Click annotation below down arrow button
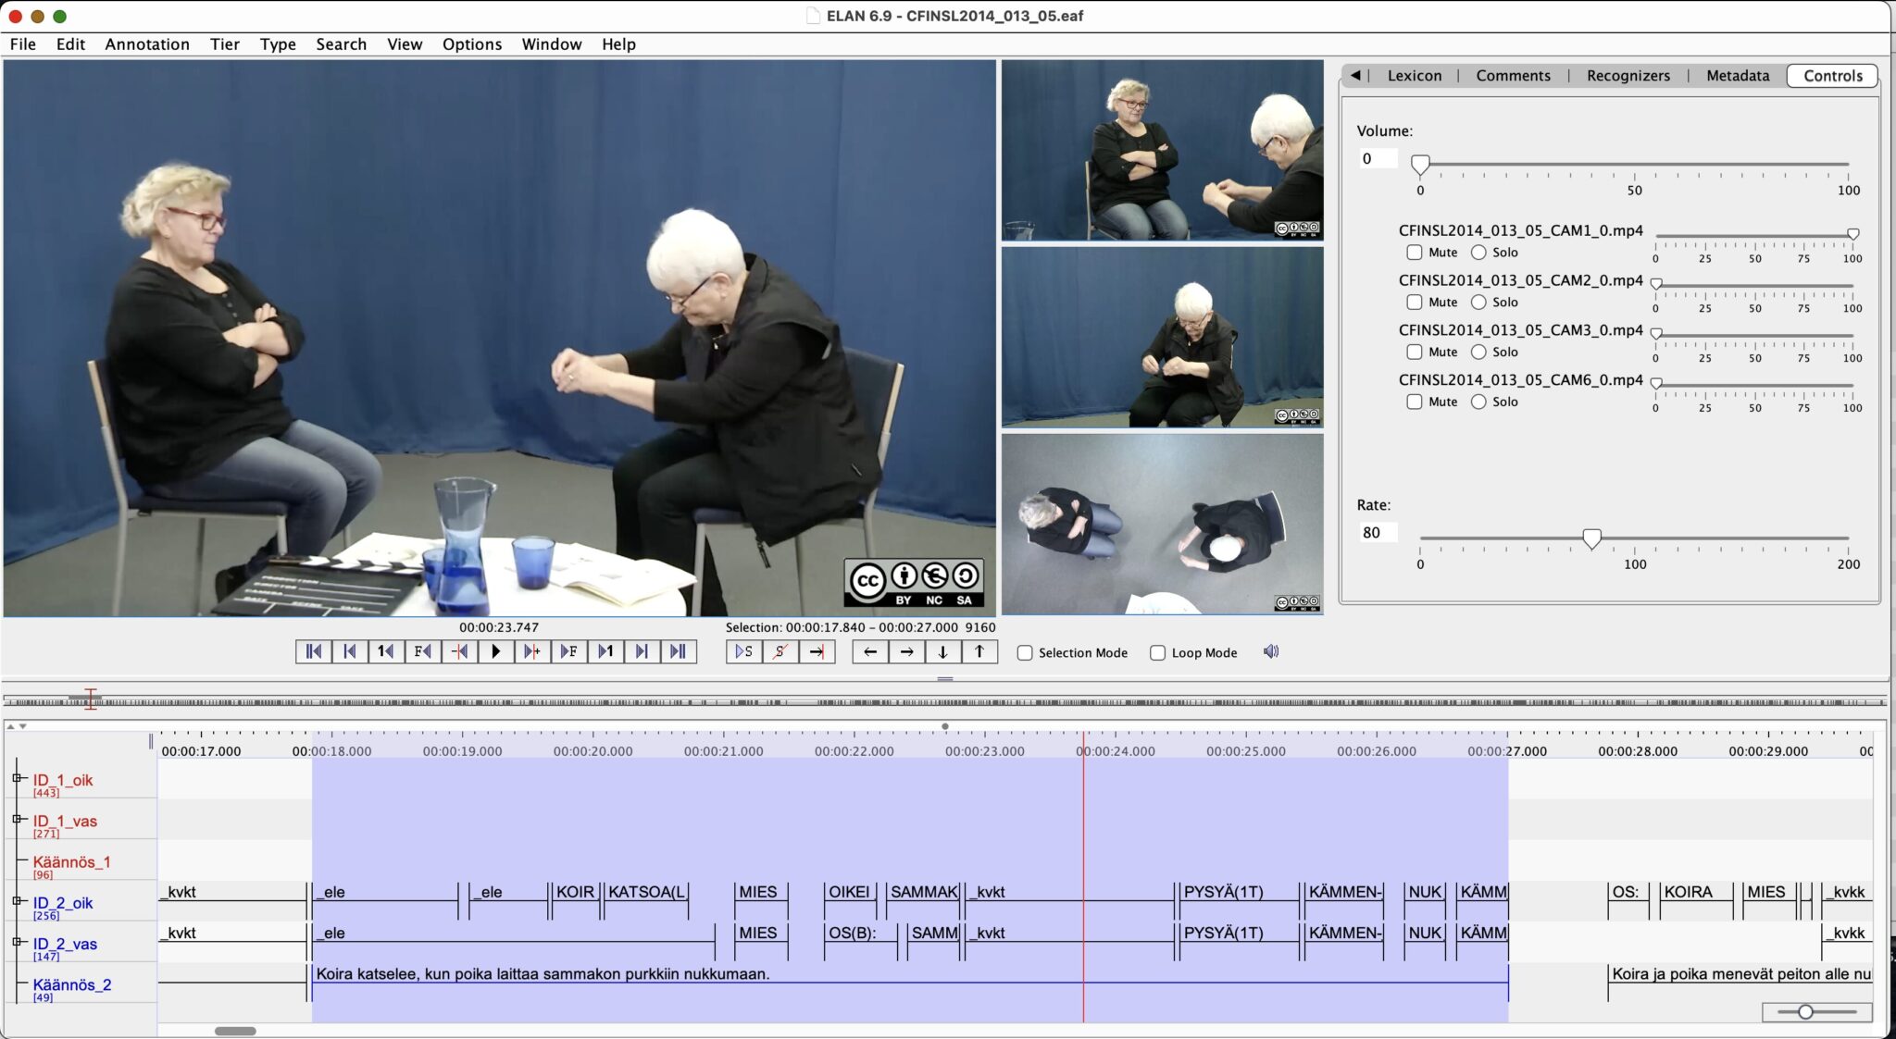 click(942, 652)
